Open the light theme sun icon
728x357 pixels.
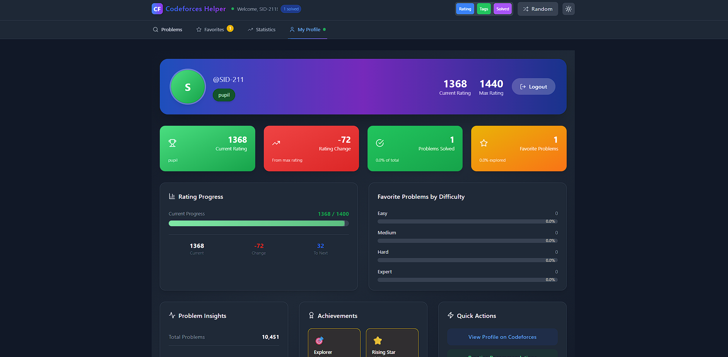tap(568, 9)
